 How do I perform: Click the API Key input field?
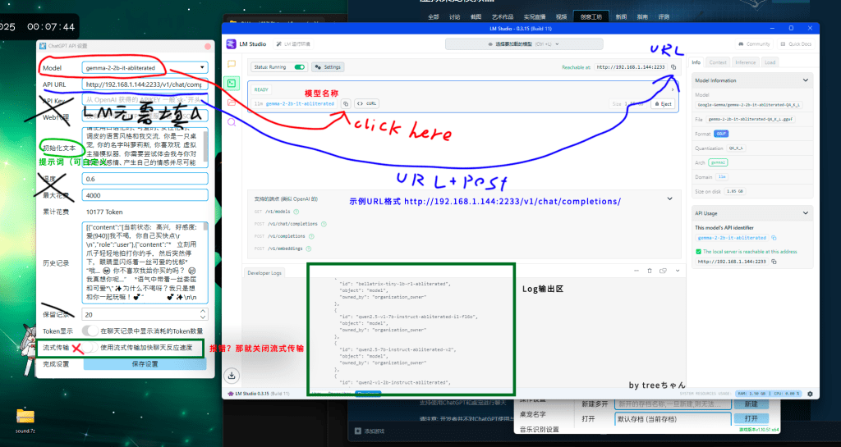click(x=145, y=99)
